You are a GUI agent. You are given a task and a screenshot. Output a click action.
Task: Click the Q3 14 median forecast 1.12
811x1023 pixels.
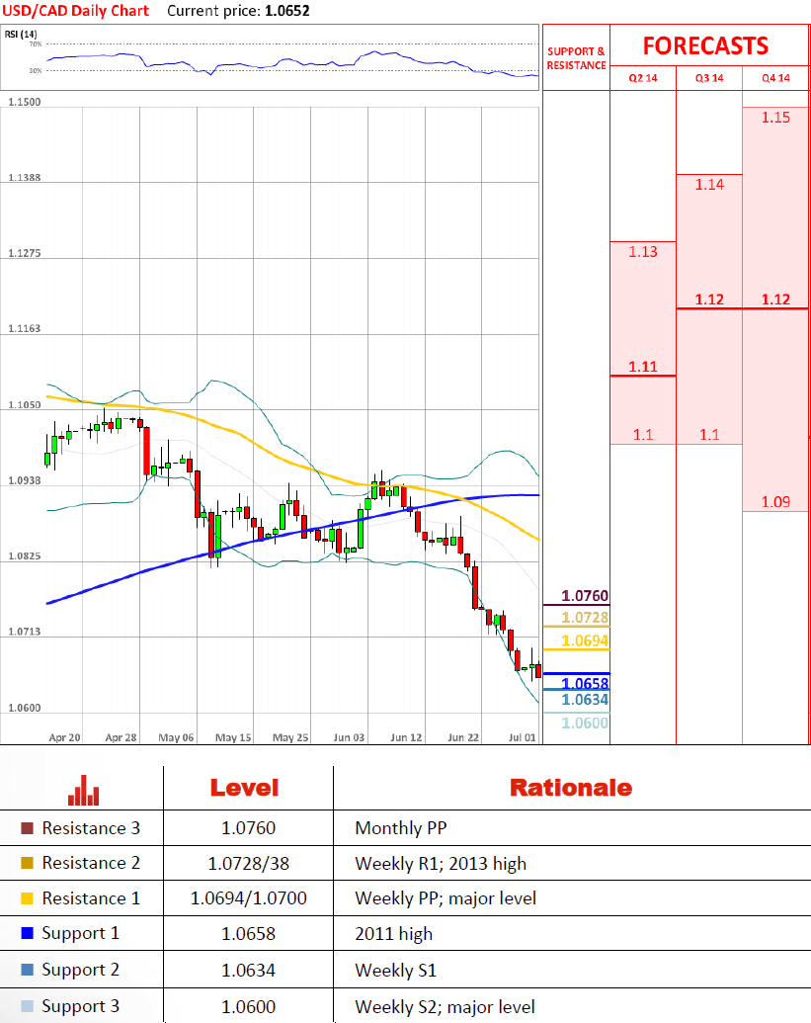tap(709, 299)
